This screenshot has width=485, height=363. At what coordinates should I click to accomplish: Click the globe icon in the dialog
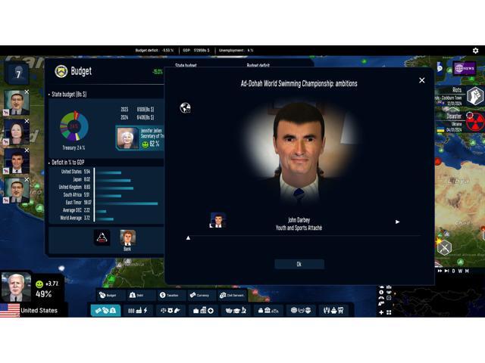pos(185,108)
